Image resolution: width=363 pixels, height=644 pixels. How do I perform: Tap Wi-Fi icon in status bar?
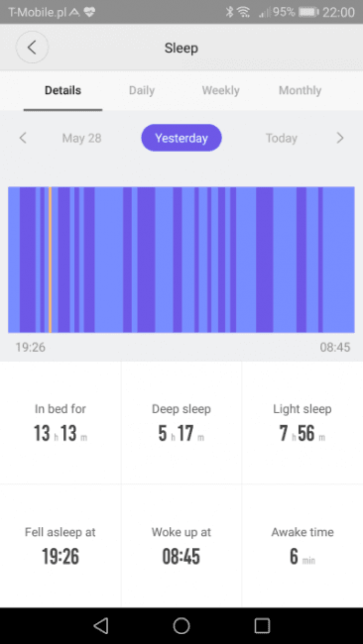click(x=244, y=12)
